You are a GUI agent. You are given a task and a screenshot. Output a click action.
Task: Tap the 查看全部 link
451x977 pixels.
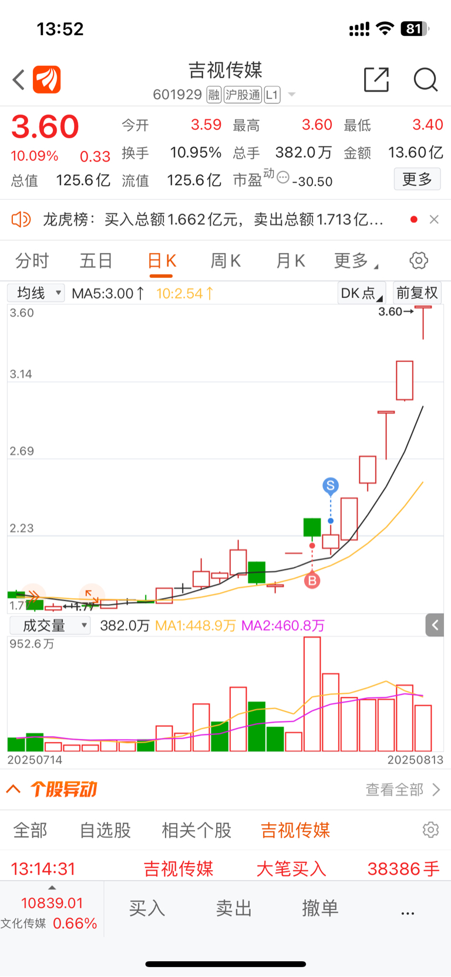pos(402,790)
